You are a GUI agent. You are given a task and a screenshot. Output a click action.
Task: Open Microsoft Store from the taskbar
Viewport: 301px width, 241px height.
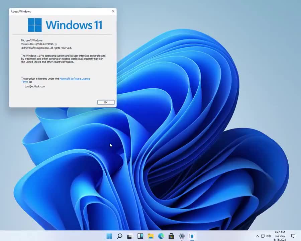(x=171, y=236)
